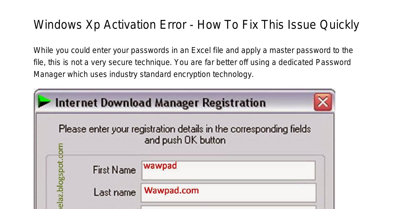The width and height of the screenshot is (399, 209).
Task: Click the green play-arrow logo beside the dialog title
Action: 45,102
